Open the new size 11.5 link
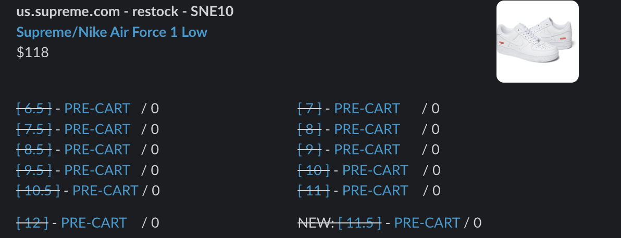Image resolution: width=621 pixels, height=238 pixels. 359,222
